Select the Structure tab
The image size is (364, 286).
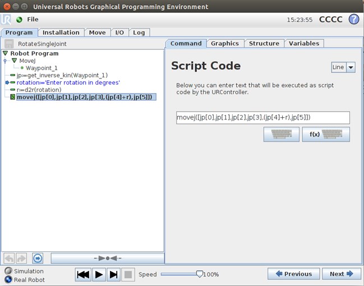264,43
